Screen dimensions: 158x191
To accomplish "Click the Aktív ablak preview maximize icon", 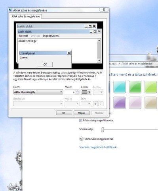I will 95,31.
